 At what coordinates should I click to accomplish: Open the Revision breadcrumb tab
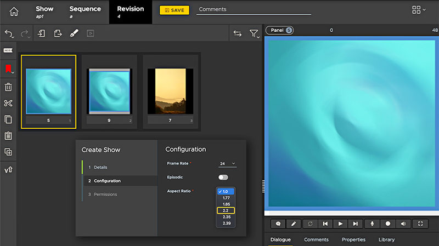click(131, 12)
